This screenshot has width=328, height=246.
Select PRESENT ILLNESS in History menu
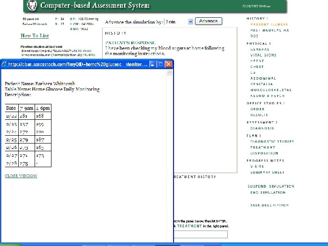269,25
